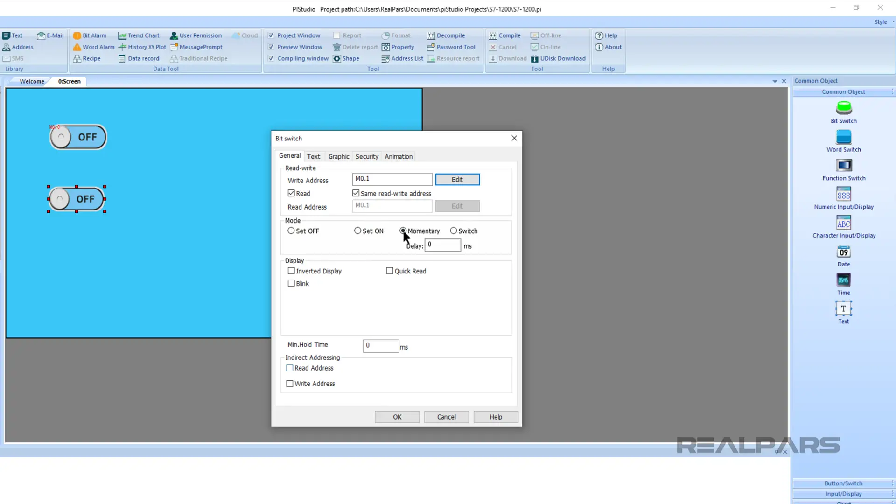Image resolution: width=896 pixels, height=504 pixels.
Task: Click the Delay value field
Action: click(443, 245)
